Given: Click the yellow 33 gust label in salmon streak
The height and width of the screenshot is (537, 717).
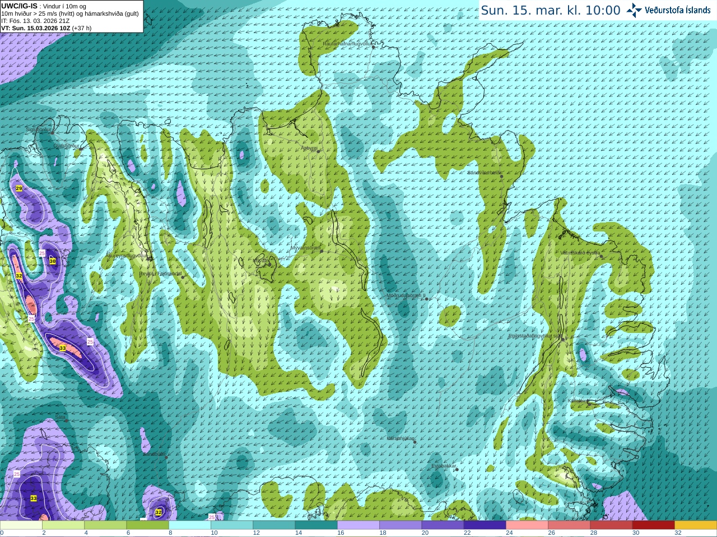Looking at the screenshot, I should (62, 349).
